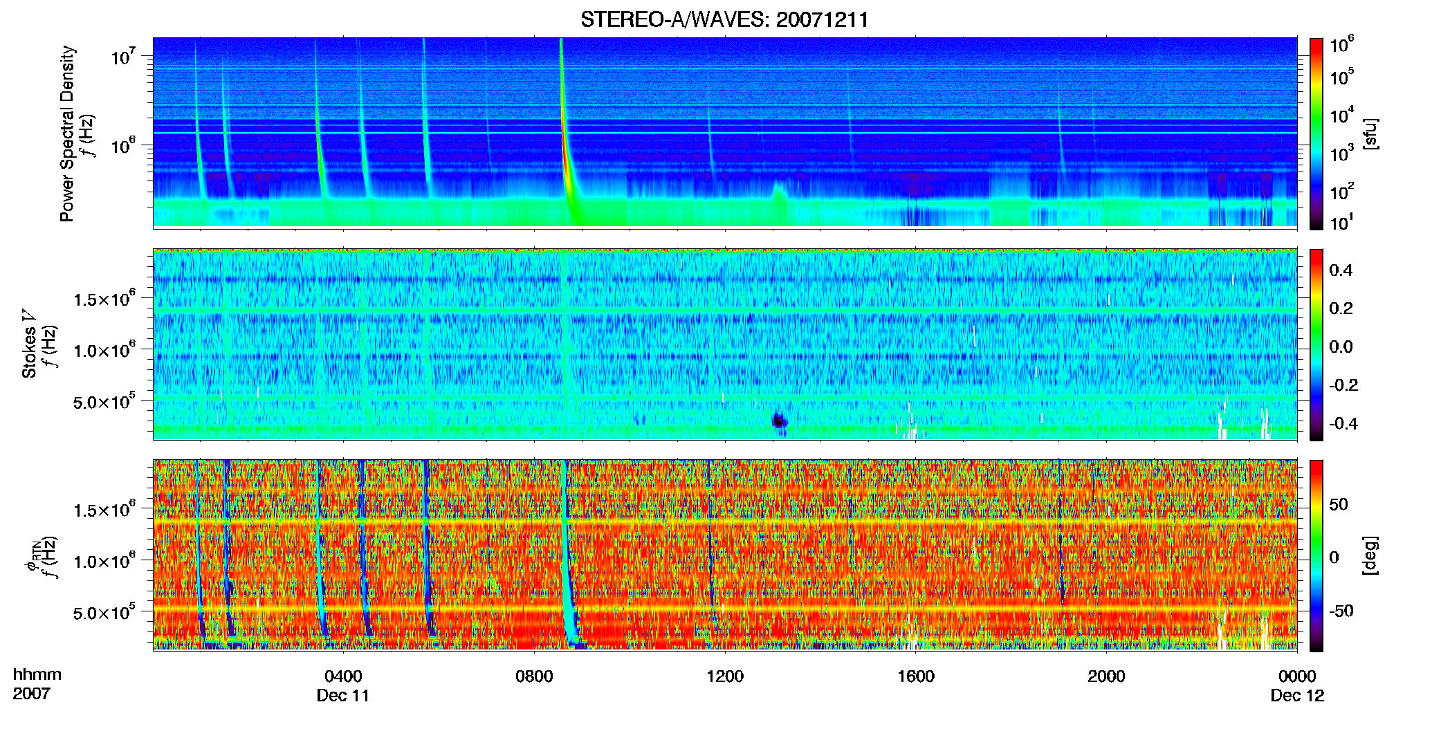
Task: Click the 2007 year label
Action: pyautogui.click(x=31, y=693)
